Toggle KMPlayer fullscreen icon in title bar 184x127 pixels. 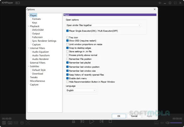click(x=175, y=3)
